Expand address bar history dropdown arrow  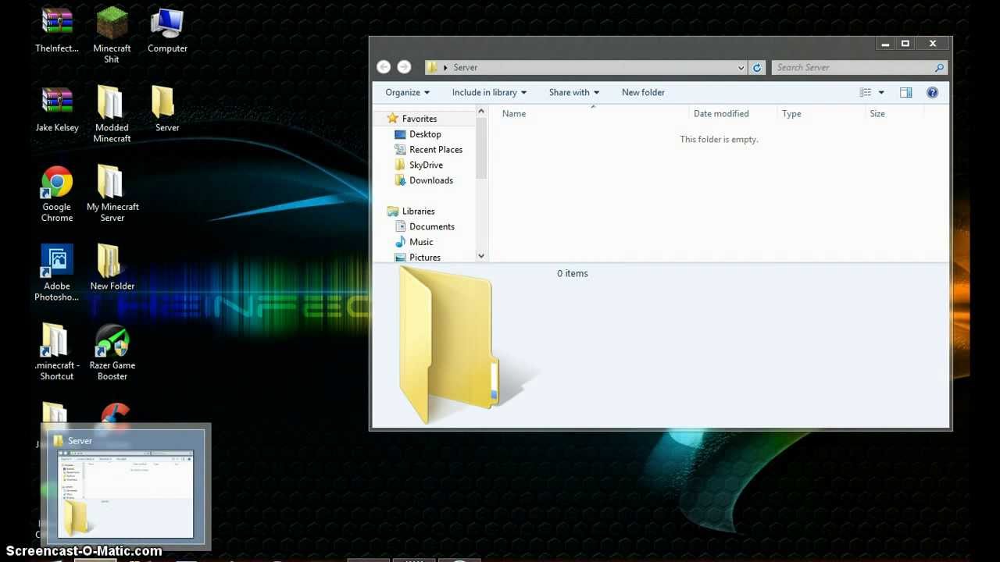click(741, 68)
